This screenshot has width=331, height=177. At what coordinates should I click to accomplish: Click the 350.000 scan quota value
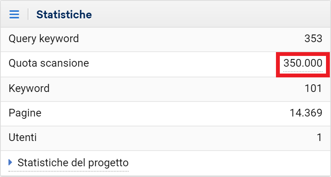[x=303, y=63]
